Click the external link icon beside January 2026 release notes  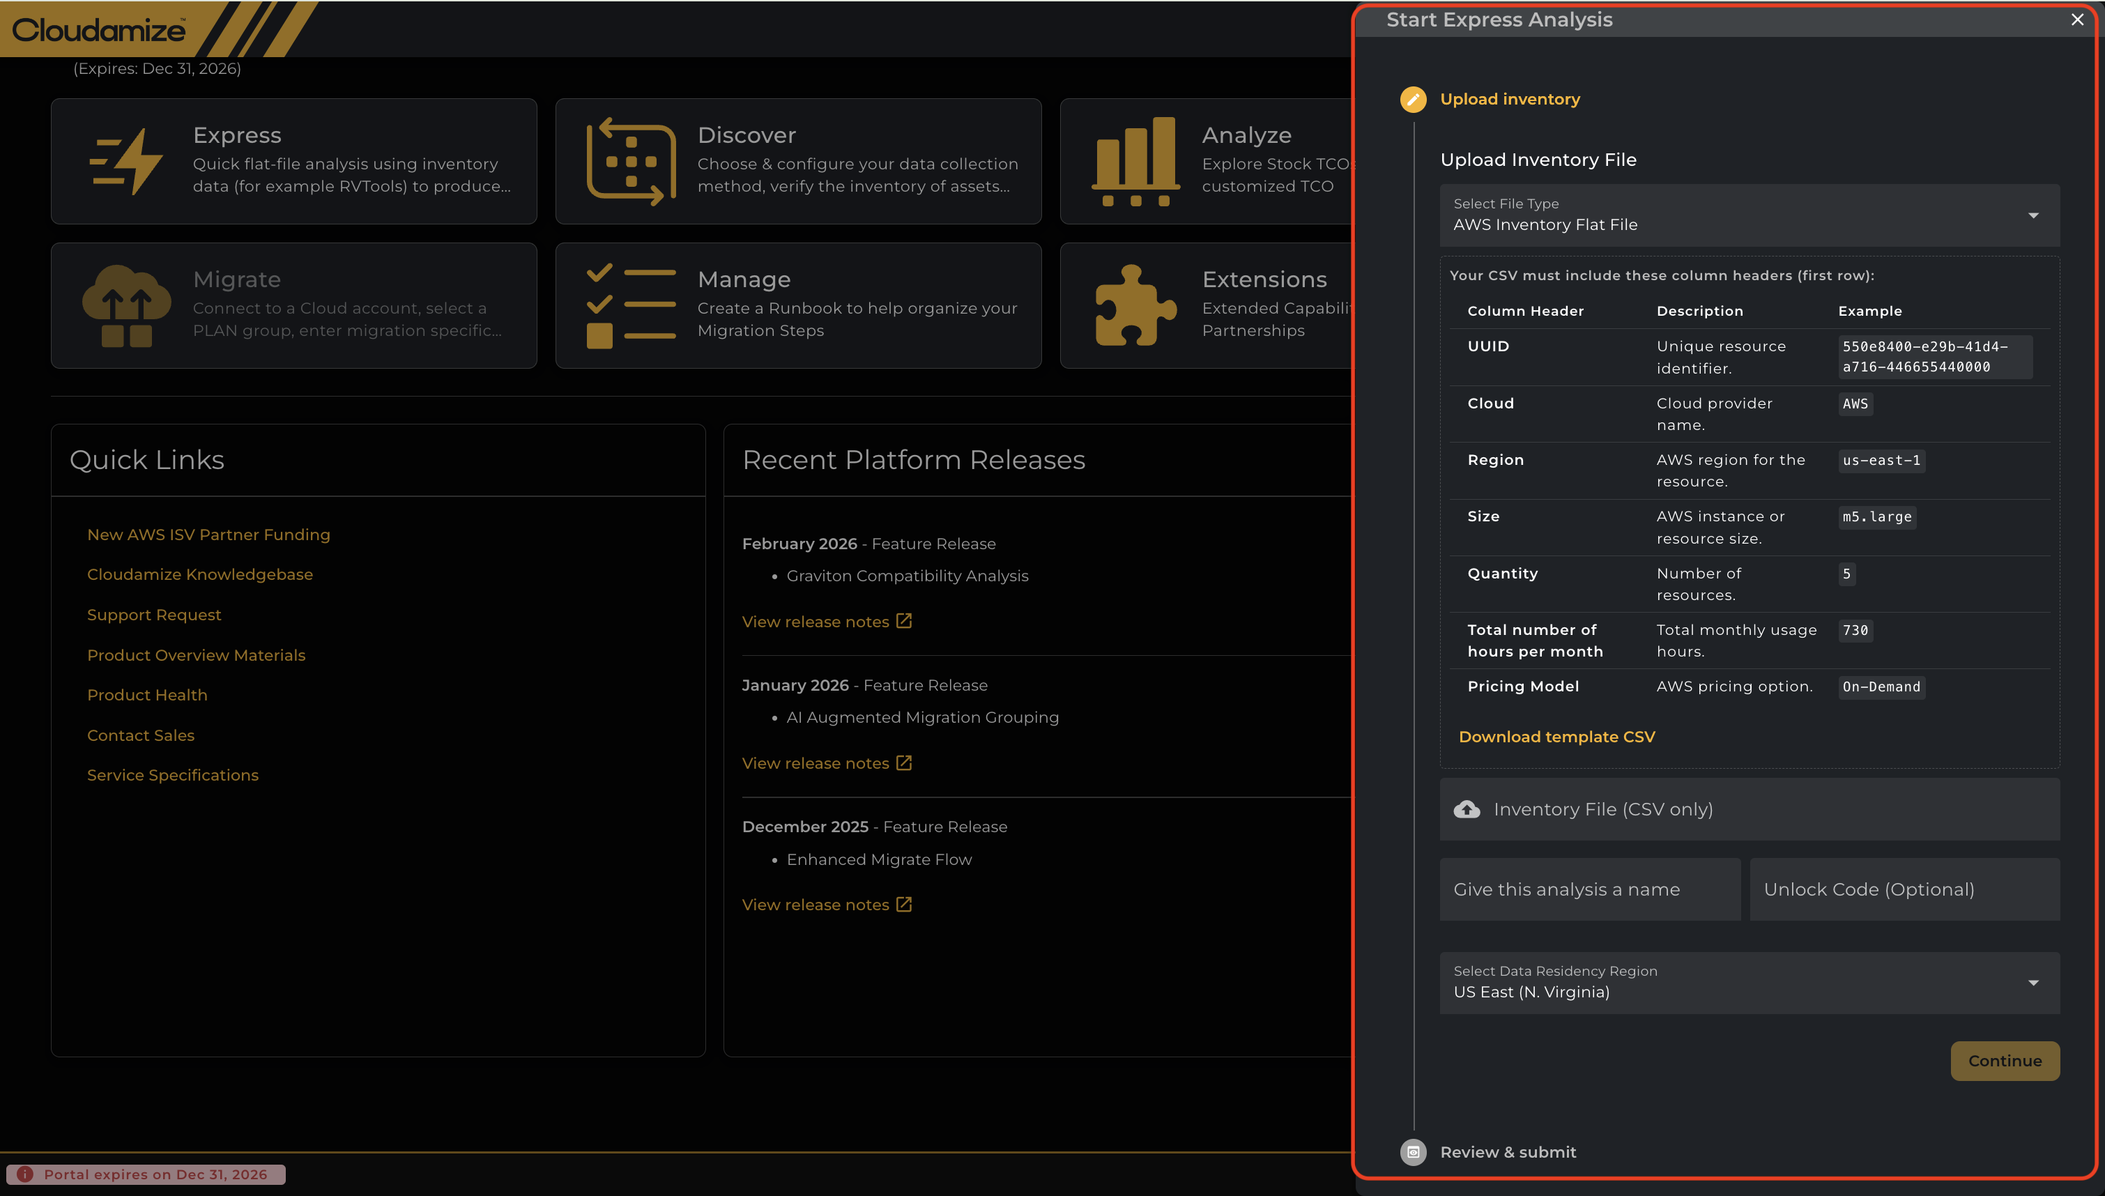(904, 762)
